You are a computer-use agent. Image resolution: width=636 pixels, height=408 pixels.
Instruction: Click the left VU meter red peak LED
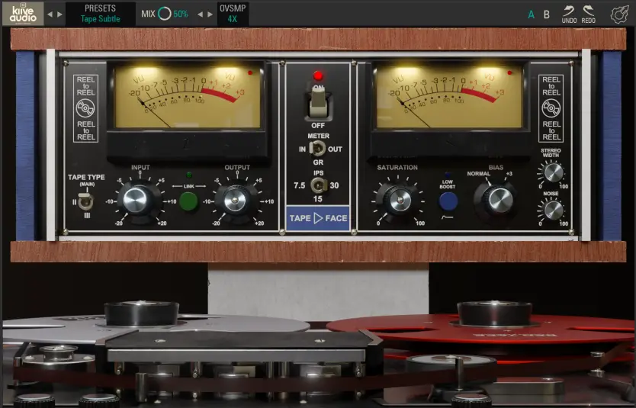pyautogui.click(x=250, y=73)
